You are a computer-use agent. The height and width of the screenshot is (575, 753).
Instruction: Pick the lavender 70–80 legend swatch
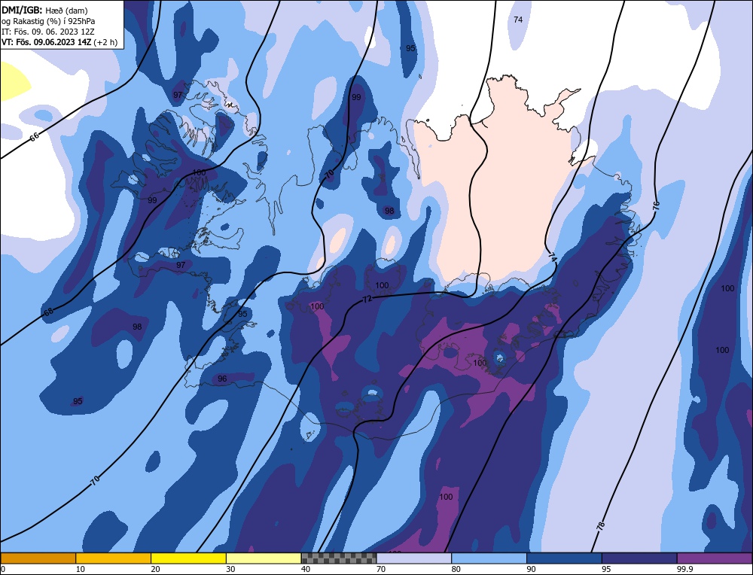(414, 558)
